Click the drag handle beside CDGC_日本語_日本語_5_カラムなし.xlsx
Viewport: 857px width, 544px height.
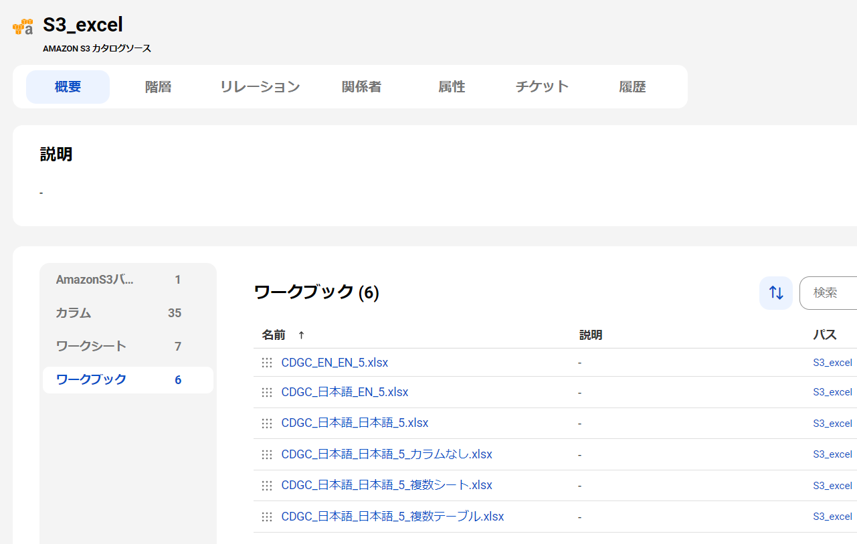pos(267,454)
